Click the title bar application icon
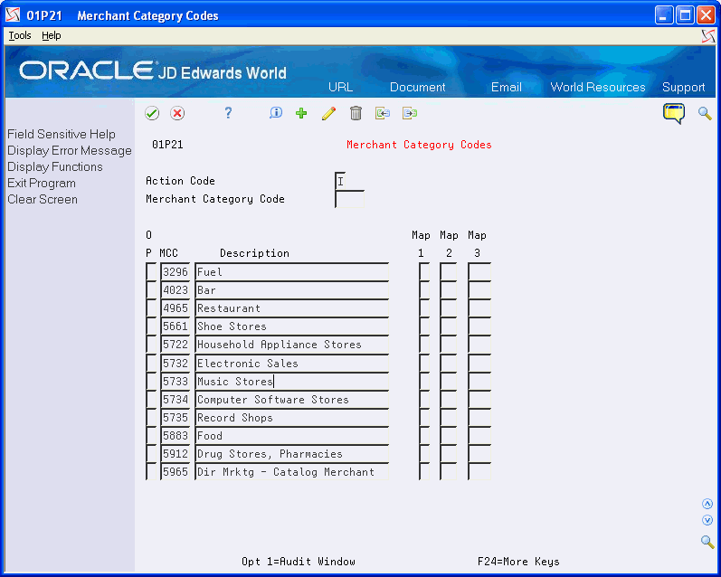This screenshot has height=577, width=721. coord(13,15)
